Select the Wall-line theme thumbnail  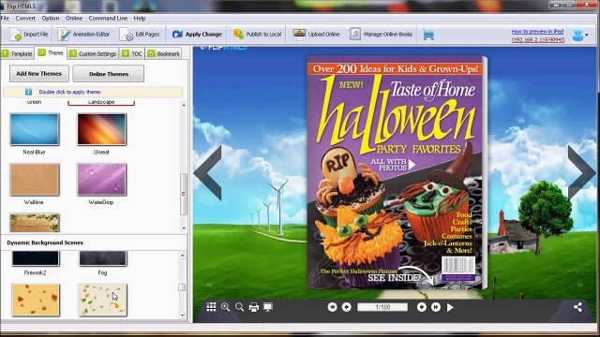tap(35, 179)
